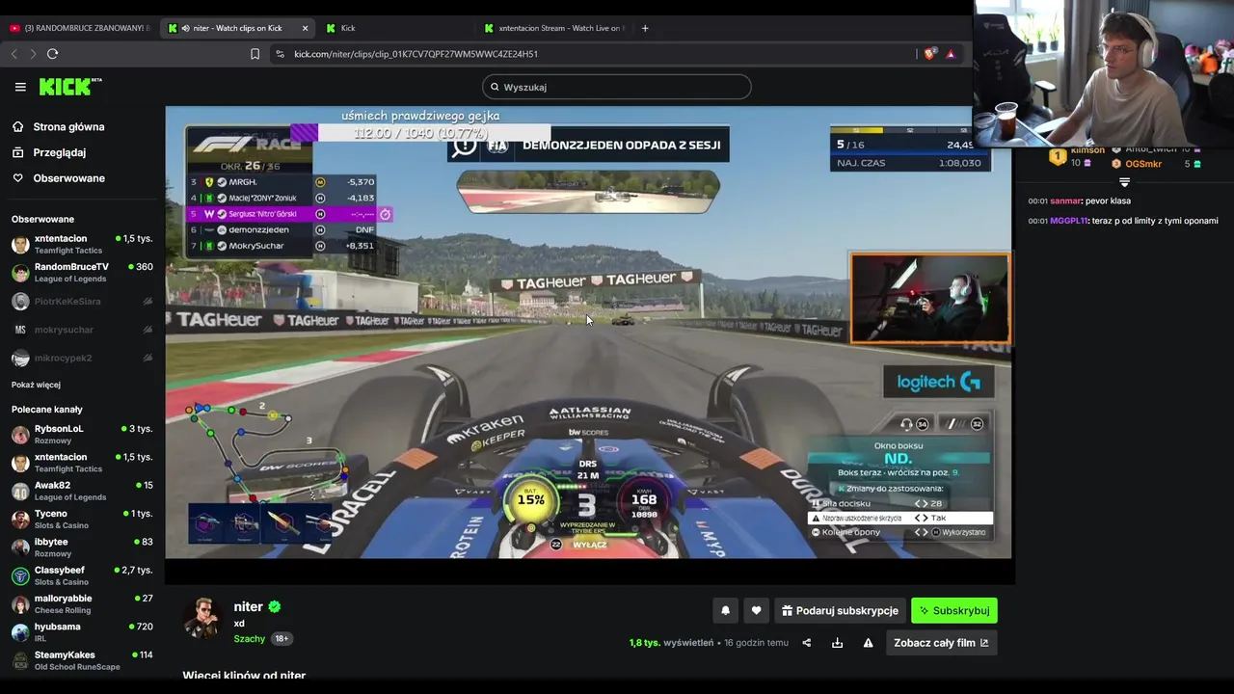Image resolution: width=1234 pixels, height=694 pixels.
Task: Open niter channel name link
Action: [248, 607]
